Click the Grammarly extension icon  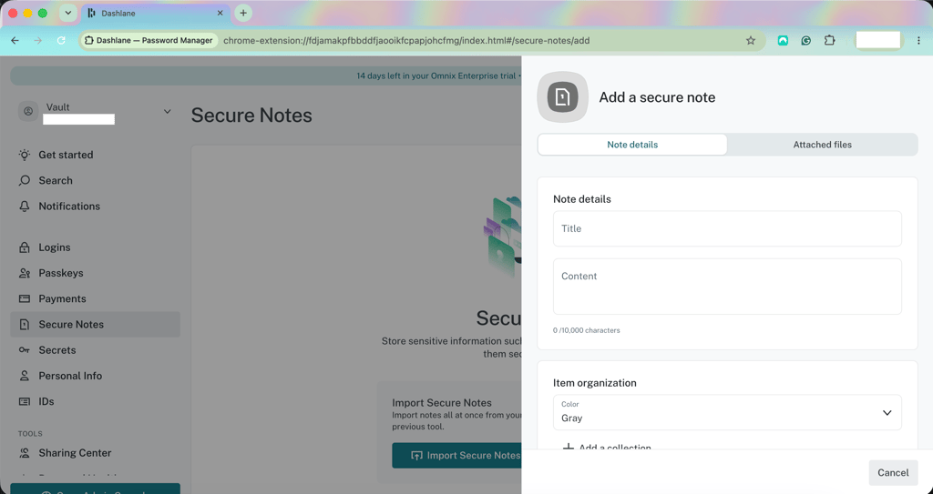806,40
